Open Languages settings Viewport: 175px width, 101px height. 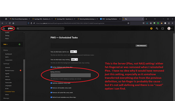tap(8, 86)
